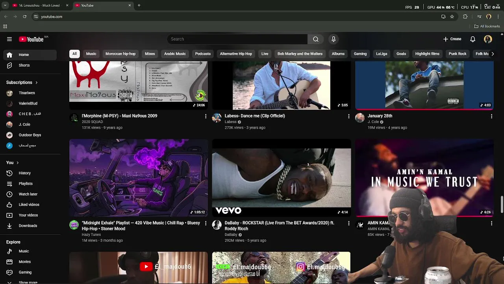Click the Create button

452,39
